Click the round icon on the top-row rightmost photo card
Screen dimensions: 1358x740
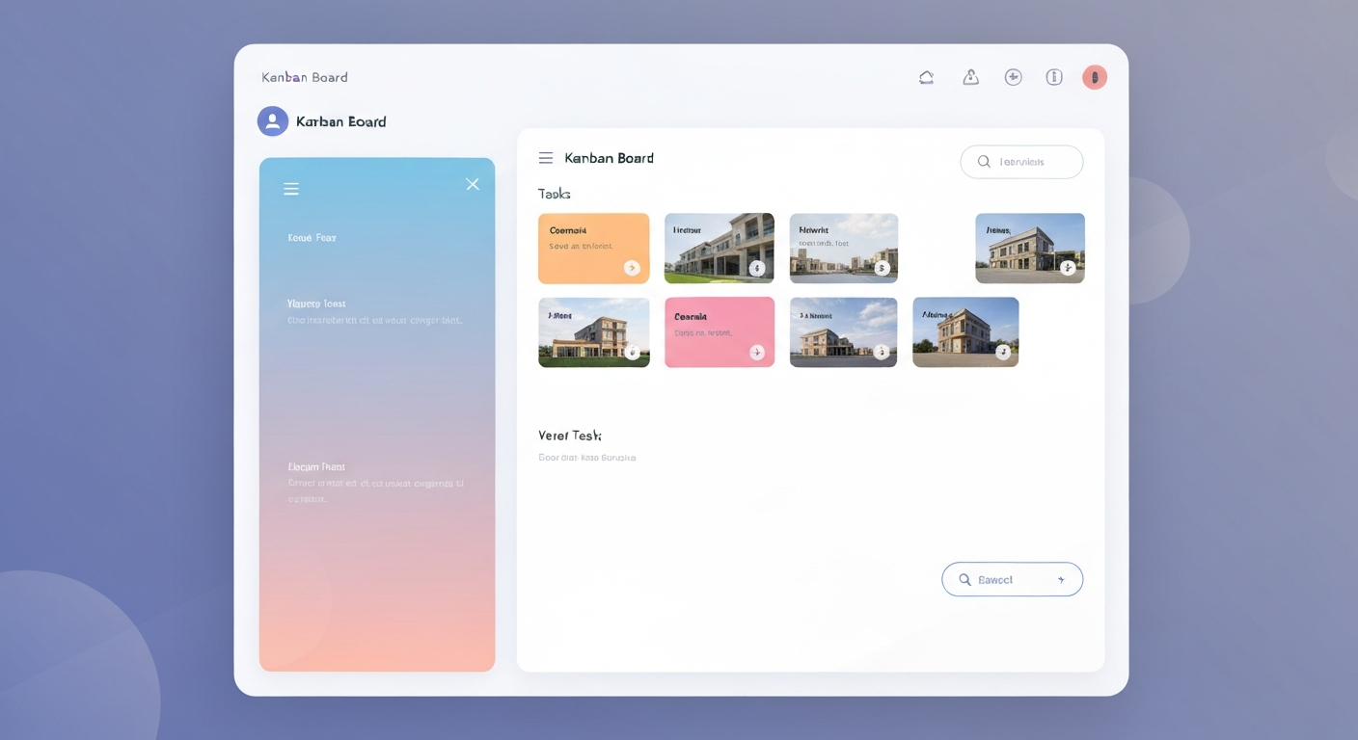(x=1068, y=268)
